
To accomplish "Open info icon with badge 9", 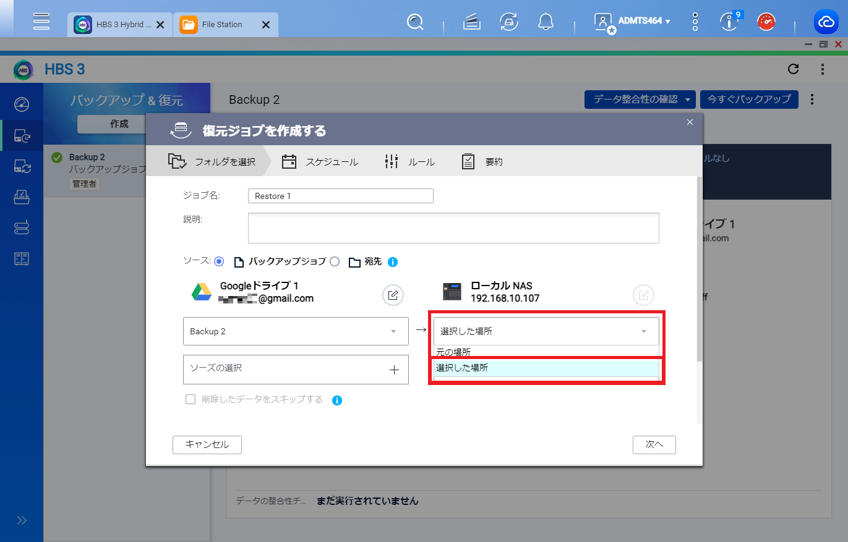I will click(x=729, y=22).
